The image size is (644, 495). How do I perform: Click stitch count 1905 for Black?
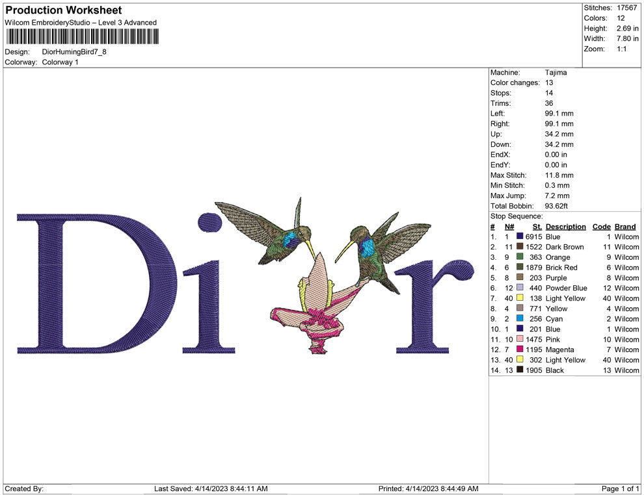pos(534,370)
